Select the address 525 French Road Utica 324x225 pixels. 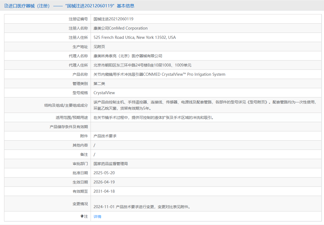(x=135, y=37)
